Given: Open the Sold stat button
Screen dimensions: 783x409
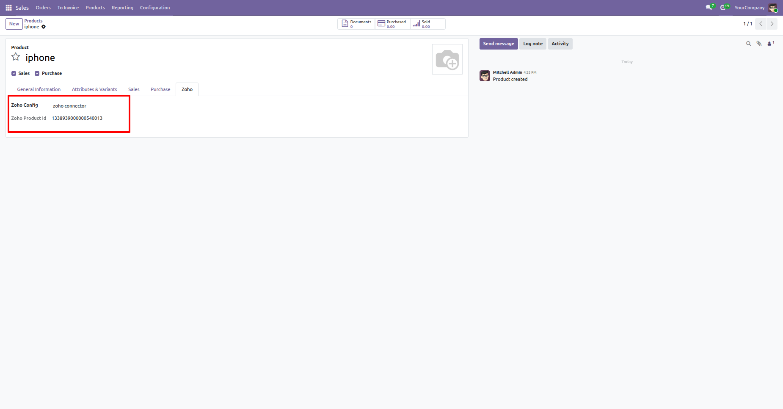Looking at the screenshot, I should 427,24.
